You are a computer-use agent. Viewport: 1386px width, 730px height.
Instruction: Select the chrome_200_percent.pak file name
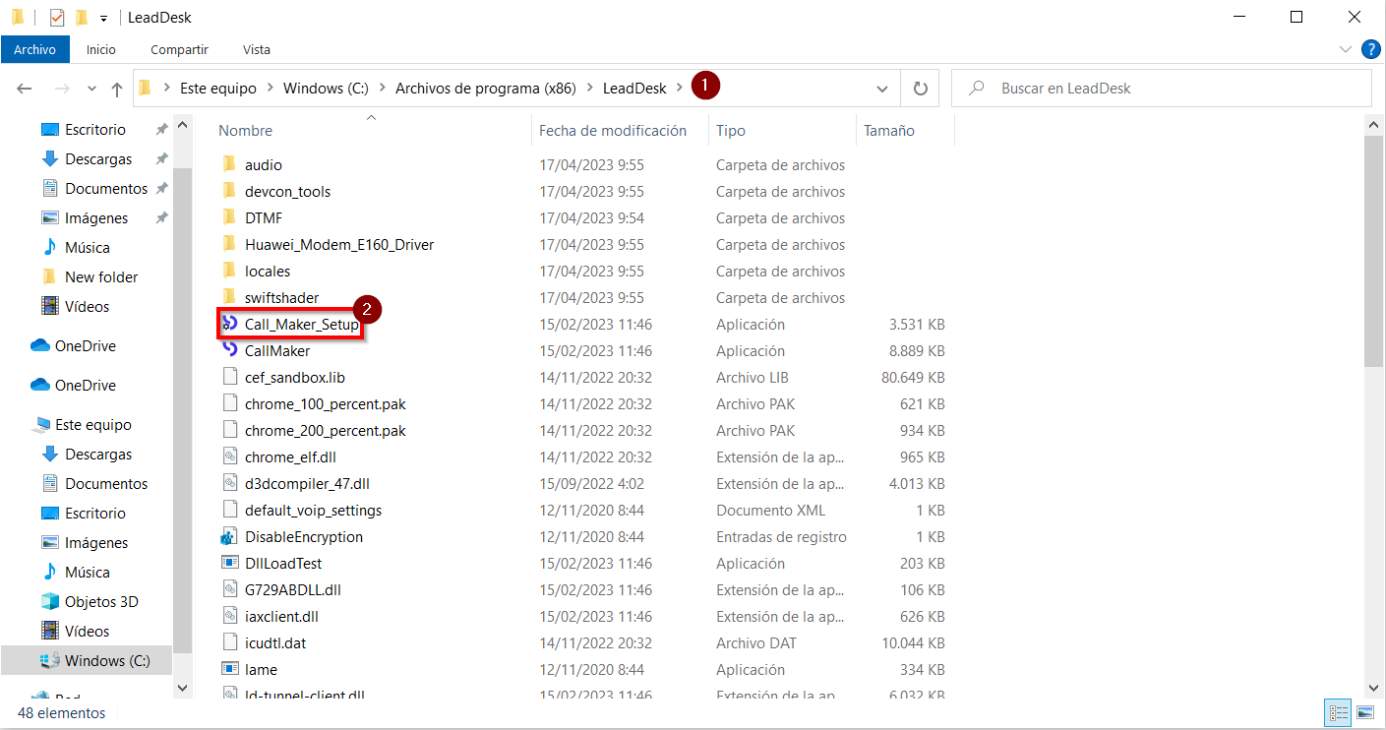(326, 430)
